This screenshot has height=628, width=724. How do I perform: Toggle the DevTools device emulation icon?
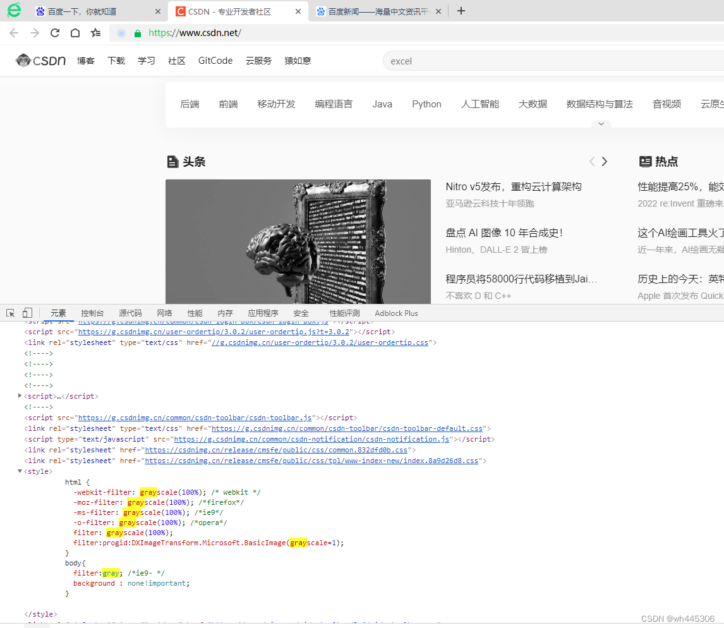coord(28,313)
